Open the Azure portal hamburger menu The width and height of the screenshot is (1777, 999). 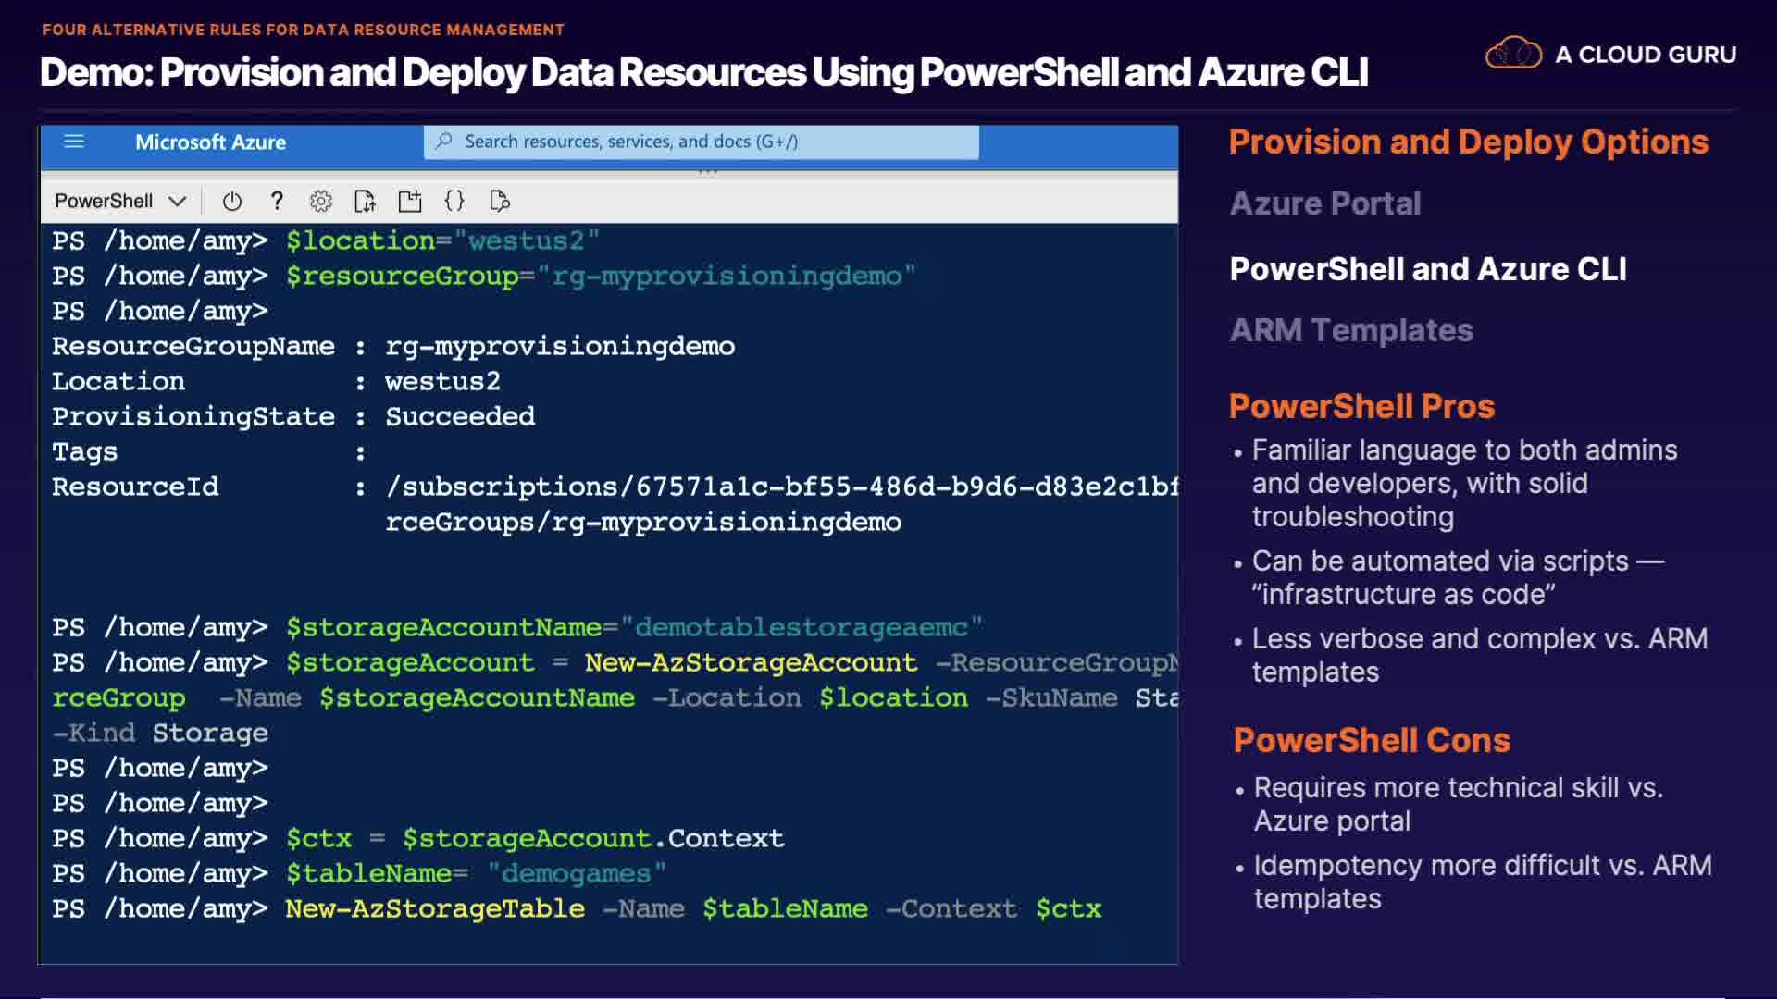tap(74, 142)
